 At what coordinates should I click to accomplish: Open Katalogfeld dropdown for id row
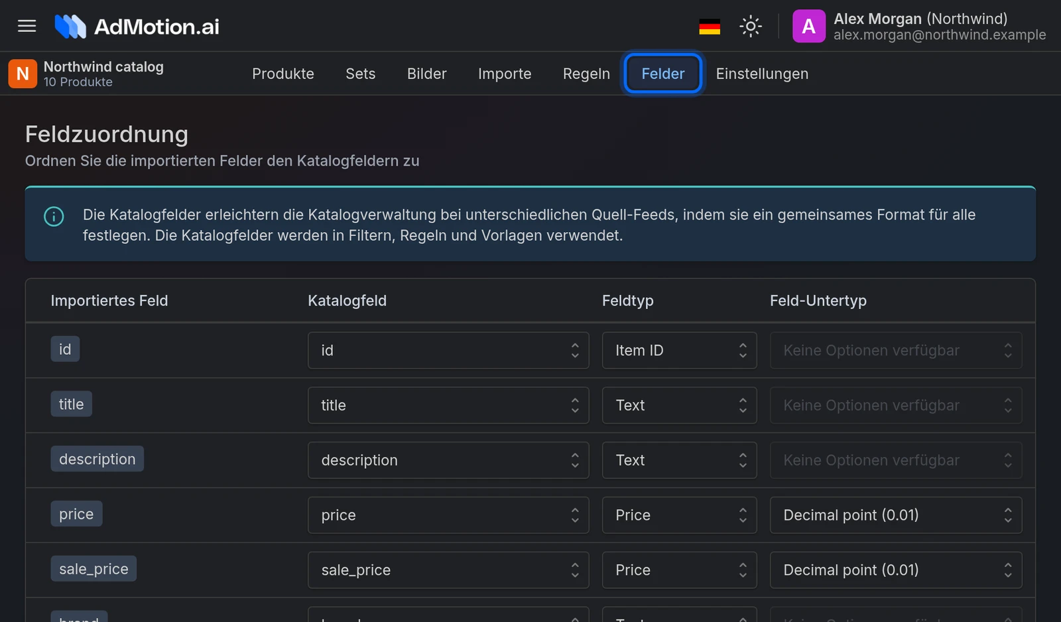click(448, 350)
